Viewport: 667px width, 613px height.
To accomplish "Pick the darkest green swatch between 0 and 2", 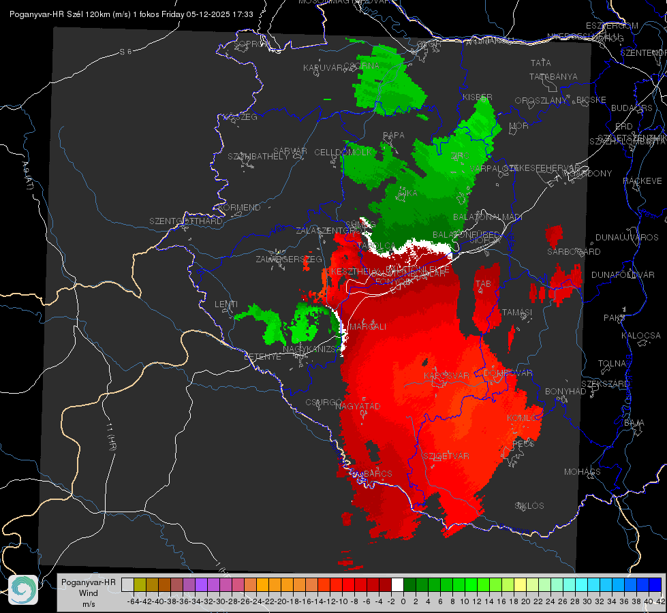I will pyautogui.click(x=409, y=584).
